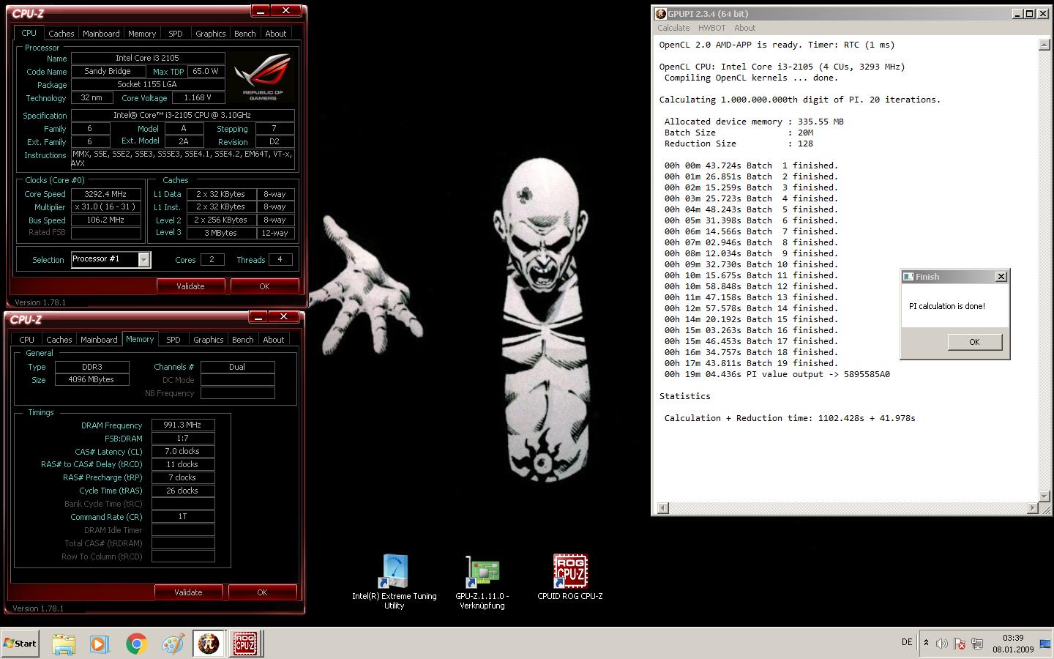Image resolution: width=1054 pixels, height=659 pixels.
Task: Open Bench tab in processor CPU-Z window
Action: pos(244,34)
